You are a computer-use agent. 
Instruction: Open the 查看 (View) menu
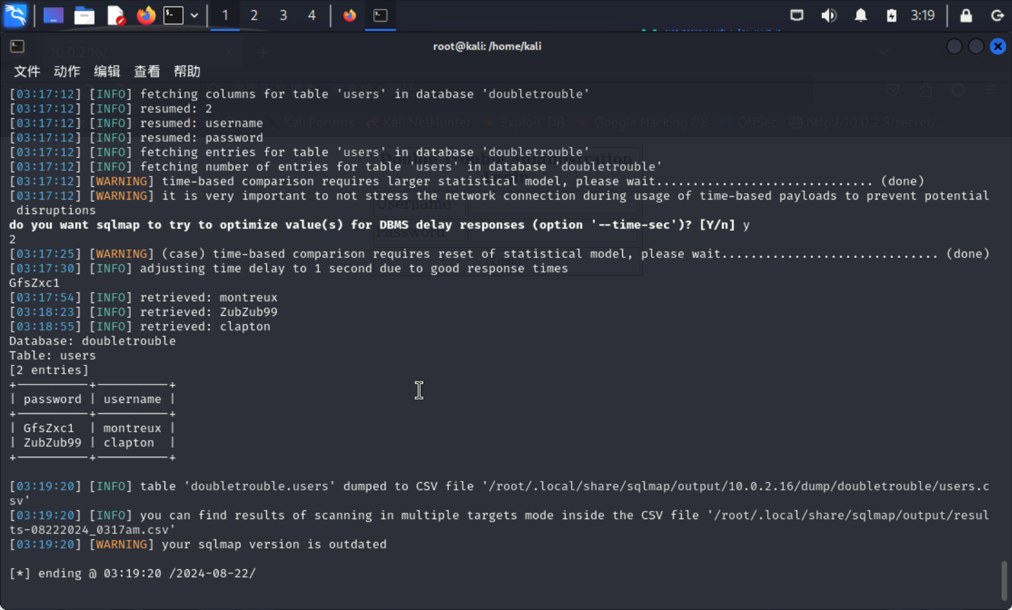tap(147, 71)
